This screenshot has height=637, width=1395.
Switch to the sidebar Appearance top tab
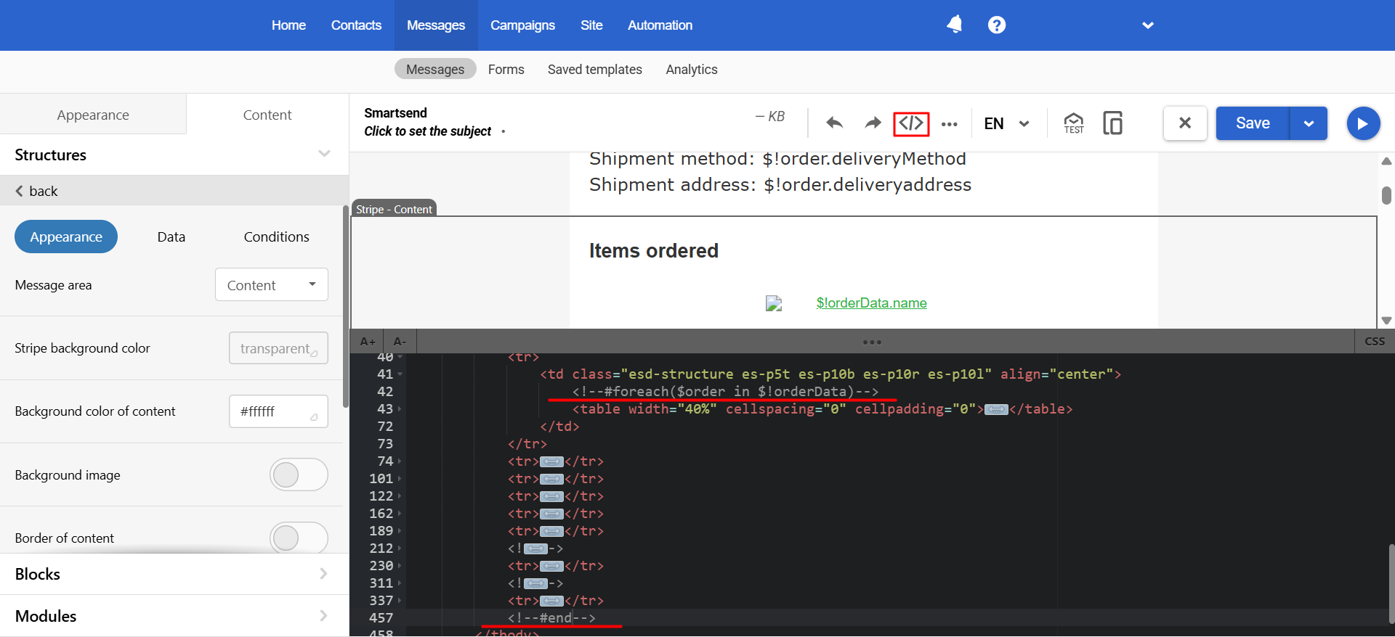(93, 115)
